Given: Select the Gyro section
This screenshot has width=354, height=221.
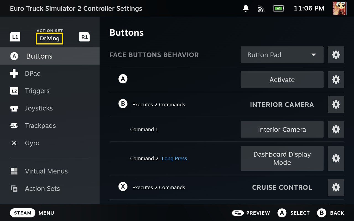Looking at the screenshot, I should click(32, 143).
